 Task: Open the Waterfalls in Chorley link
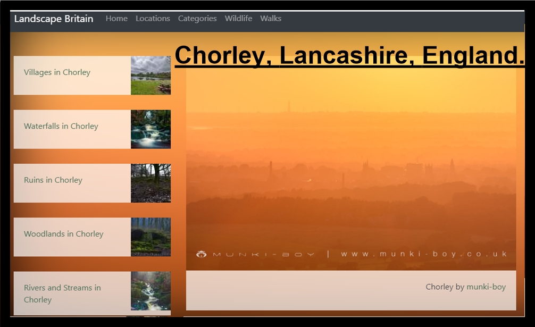click(x=61, y=126)
